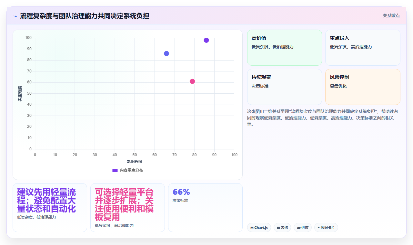413x245 pixels.
Task: Open the 风险控制 quadrant card
Action: (363, 87)
